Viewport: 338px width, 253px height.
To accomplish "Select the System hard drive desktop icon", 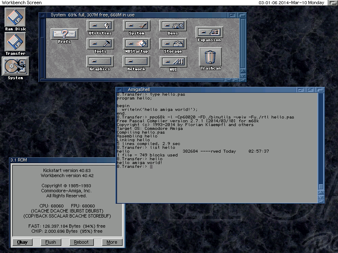I will click(15, 68).
